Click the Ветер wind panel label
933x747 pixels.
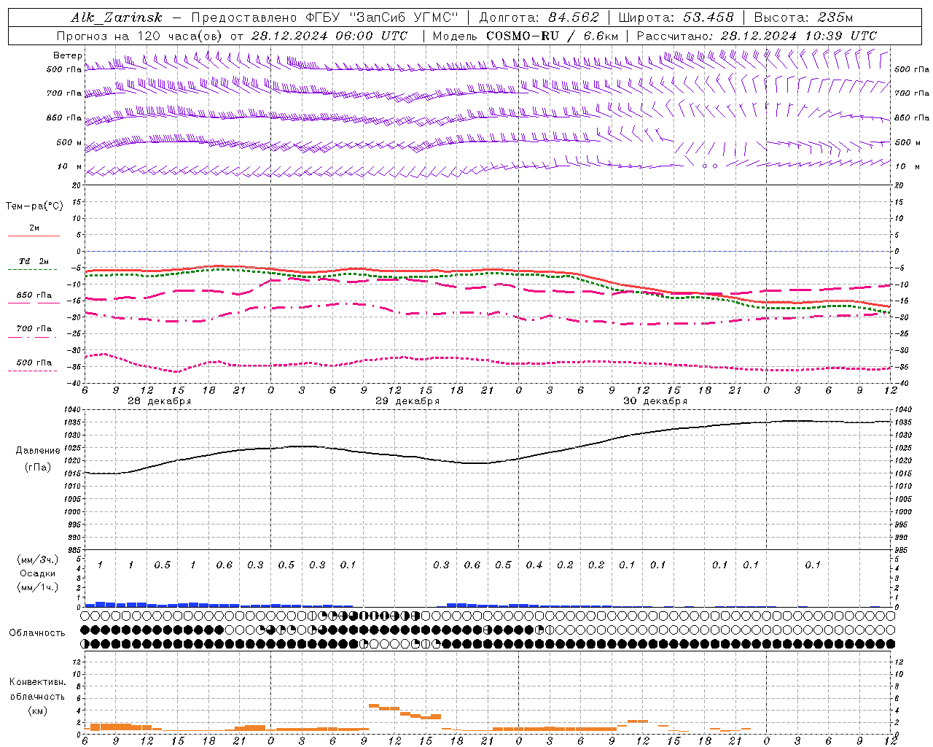pyautogui.click(x=67, y=55)
